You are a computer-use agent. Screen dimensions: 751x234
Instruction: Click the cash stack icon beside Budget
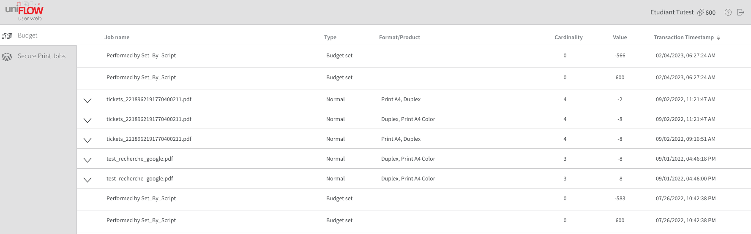[7, 36]
